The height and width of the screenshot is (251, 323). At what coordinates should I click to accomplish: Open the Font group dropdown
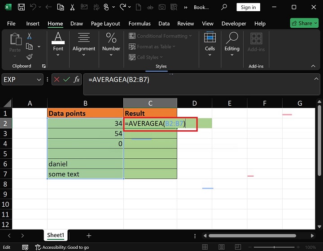(x=58, y=44)
